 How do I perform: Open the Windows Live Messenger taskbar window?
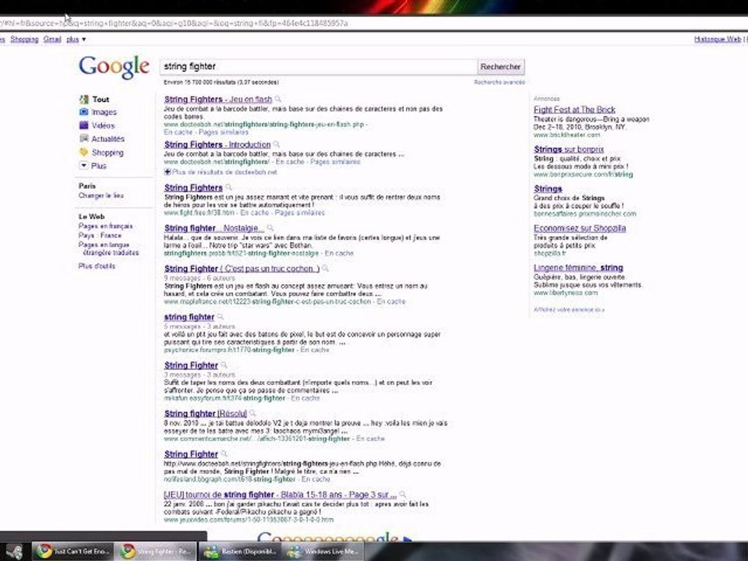click(324, 552)
